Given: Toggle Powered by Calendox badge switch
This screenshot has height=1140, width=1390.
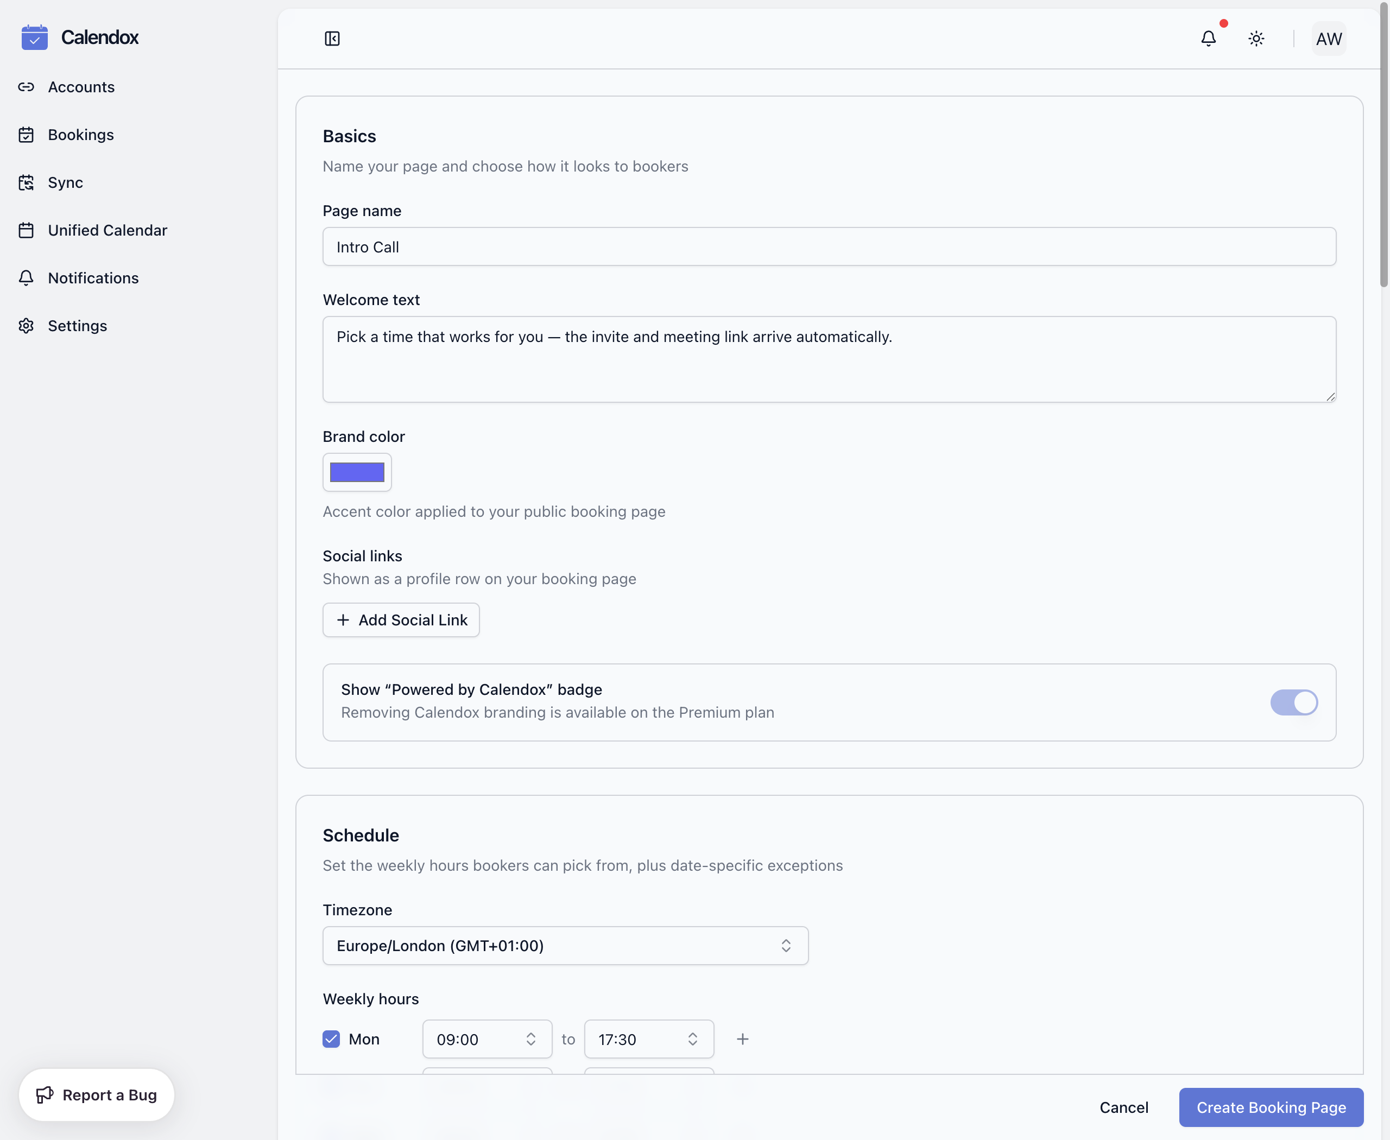Looking at the screenshot, I should pos(1294,702).
